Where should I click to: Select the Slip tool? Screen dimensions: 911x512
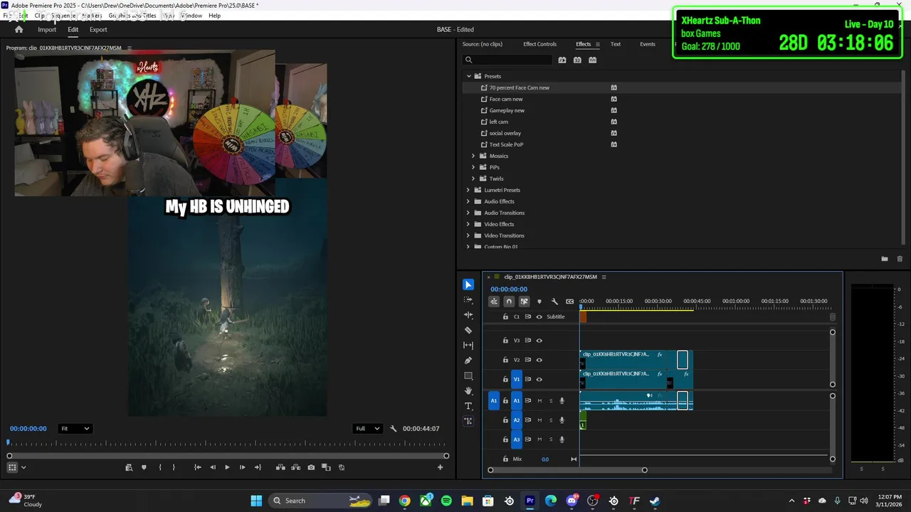[468, 346]
